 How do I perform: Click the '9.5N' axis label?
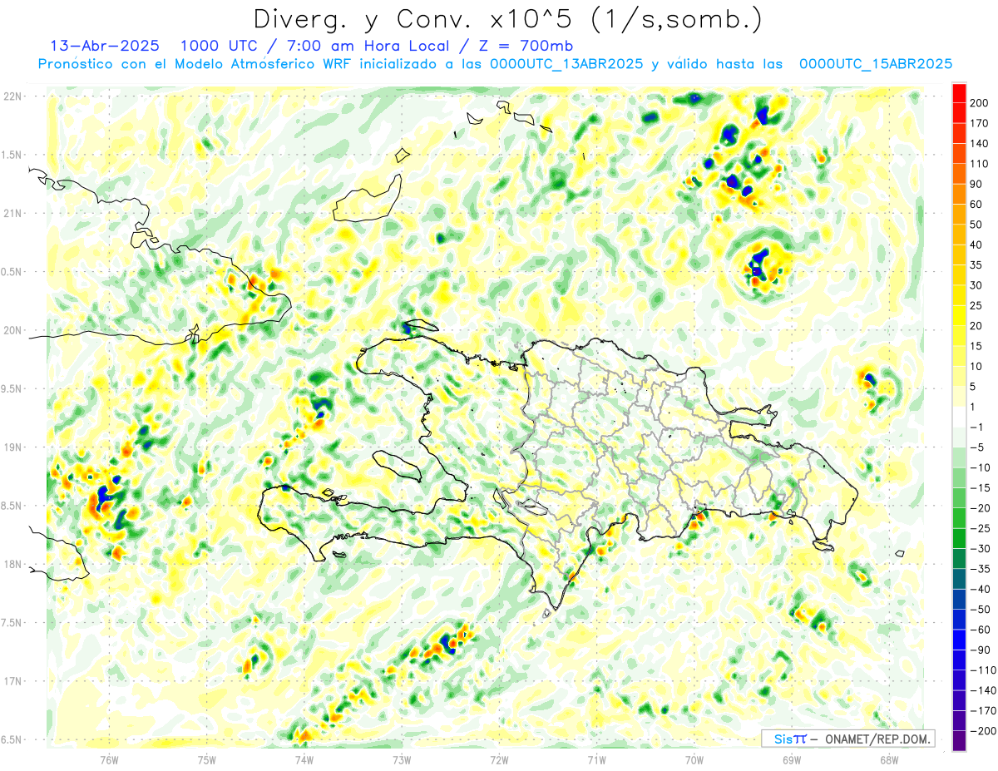[x=12, y=388]
